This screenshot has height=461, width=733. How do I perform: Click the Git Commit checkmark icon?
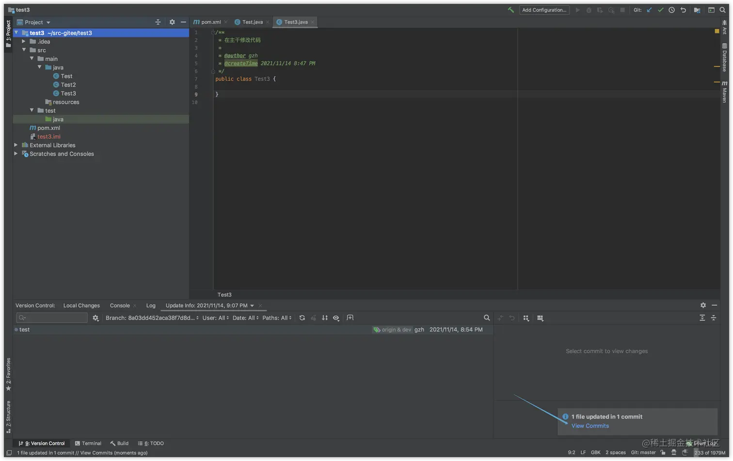click(660, 10)
